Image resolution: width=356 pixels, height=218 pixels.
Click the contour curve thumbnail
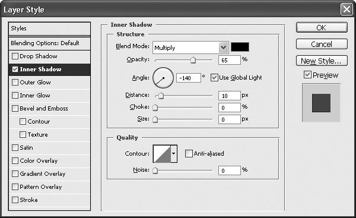tap(162, 154)
